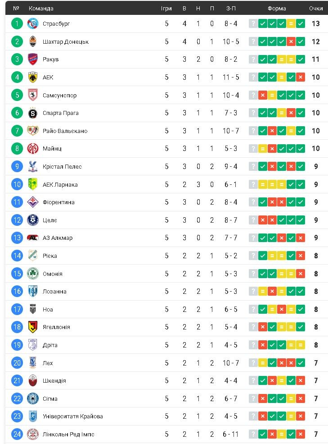Click the Sparta Prague round logo
Screen dimensions: 328x444
pyautogui.click(x=33, y=113)
